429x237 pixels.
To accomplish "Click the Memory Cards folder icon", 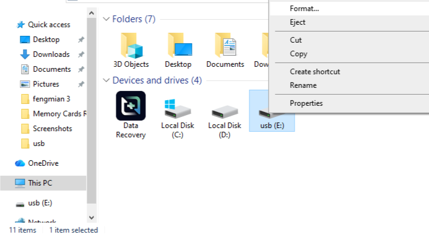I will (25, 114).
